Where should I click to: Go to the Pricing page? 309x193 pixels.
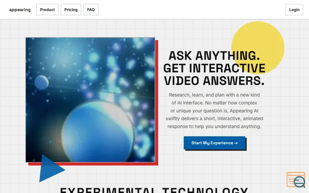(x=71, y=10)
